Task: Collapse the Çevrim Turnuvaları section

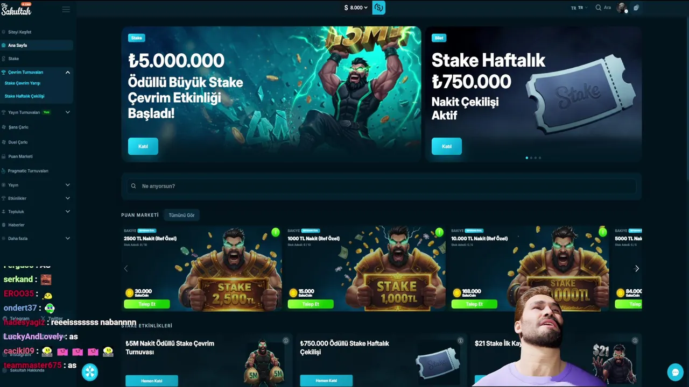Action: click(x=68, y=72)
